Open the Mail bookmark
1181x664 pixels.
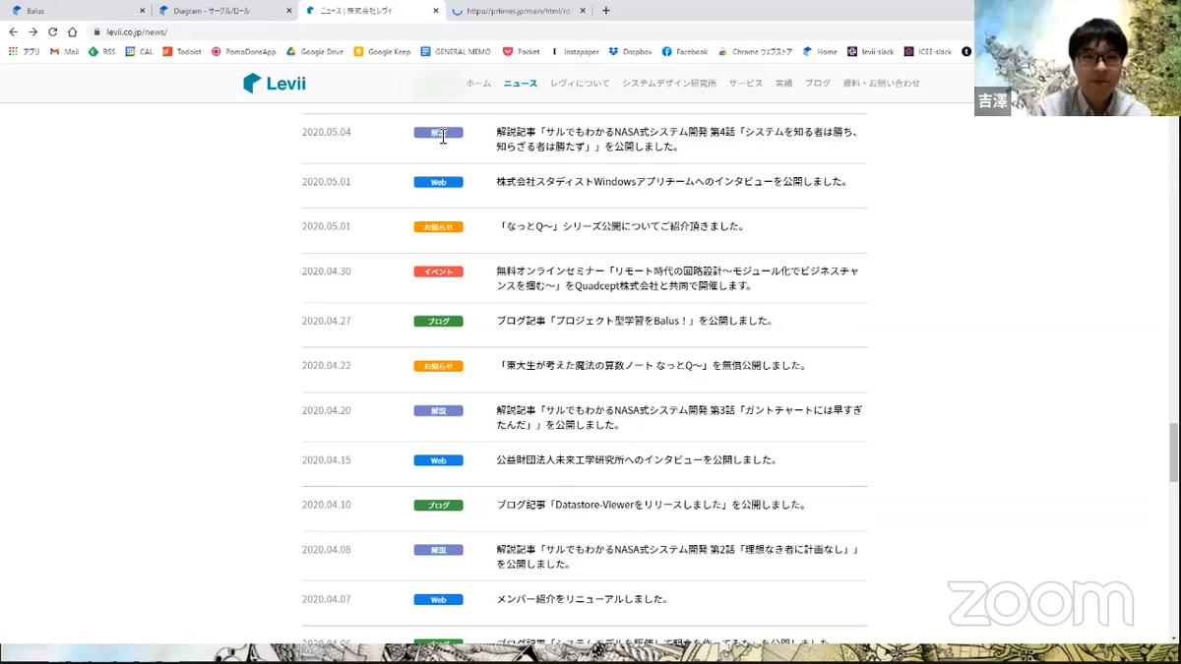pyautogui.click(x=64, y=51)
